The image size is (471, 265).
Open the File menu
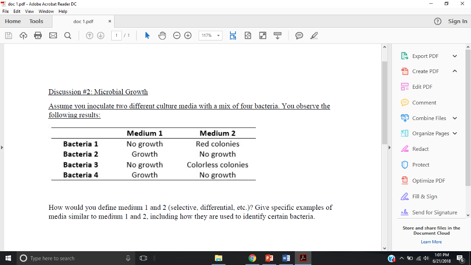click(x=6, y=11)
